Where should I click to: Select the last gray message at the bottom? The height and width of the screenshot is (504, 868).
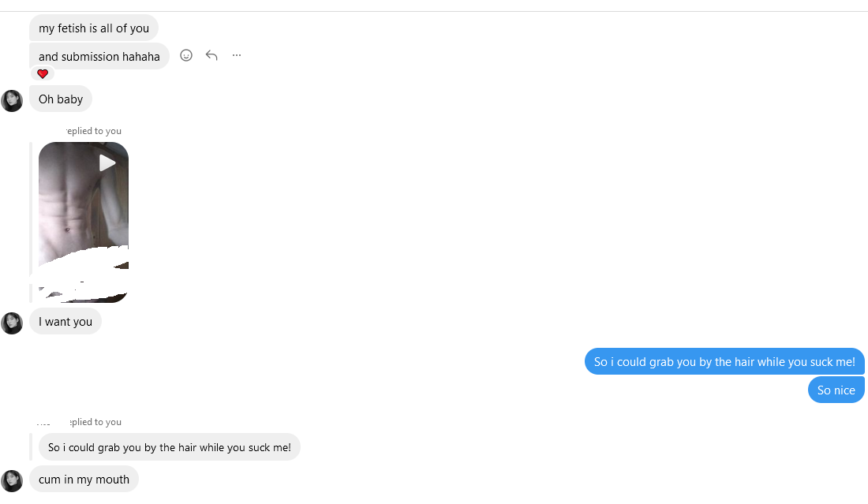[84, 480]
